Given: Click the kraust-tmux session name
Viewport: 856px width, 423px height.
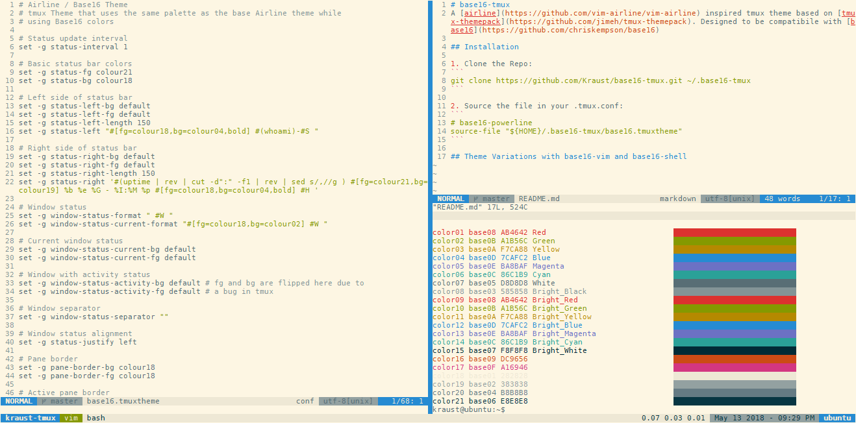Looking at the screenshot, I should [x=31, y=418].
